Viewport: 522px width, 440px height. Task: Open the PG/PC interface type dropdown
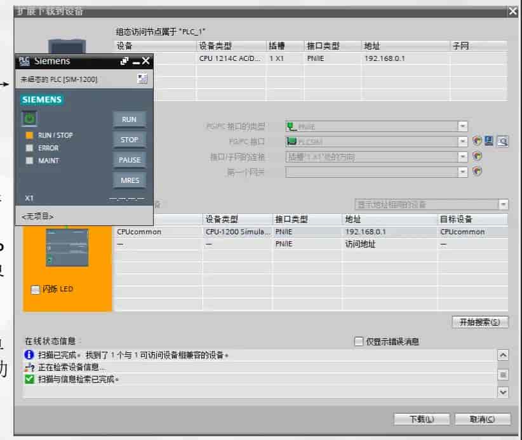[463, 126]
